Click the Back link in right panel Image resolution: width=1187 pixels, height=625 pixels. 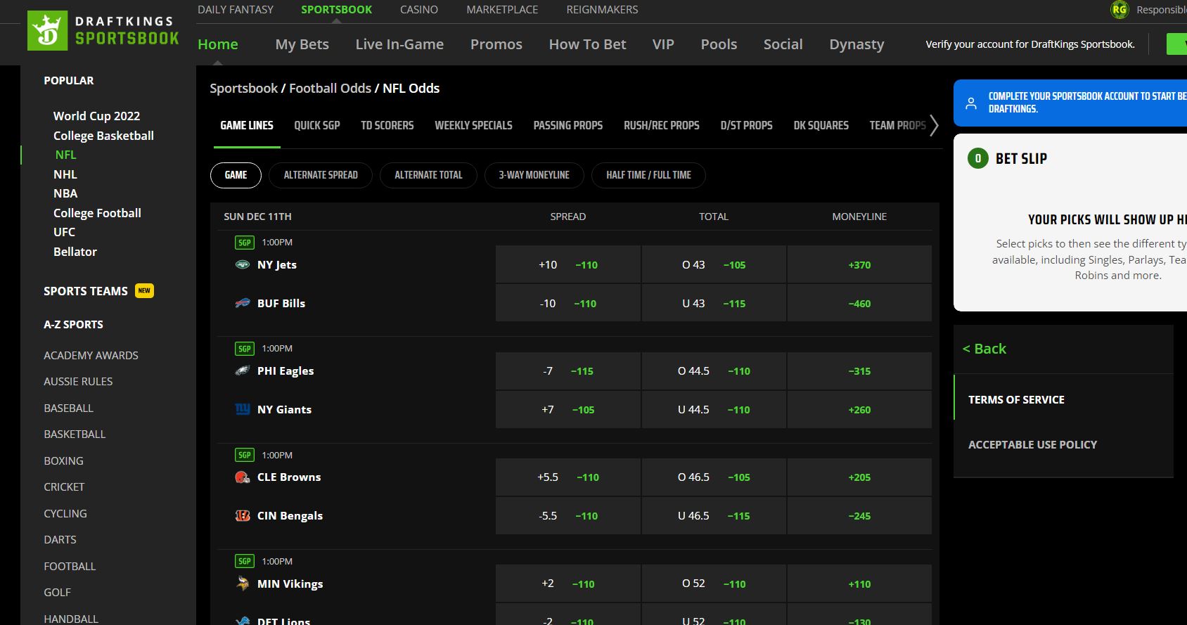point(984,349)
